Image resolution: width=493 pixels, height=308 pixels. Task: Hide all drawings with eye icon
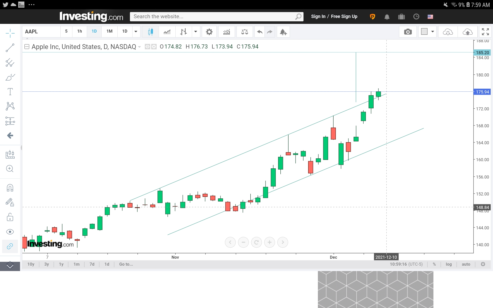click(10, 232)
